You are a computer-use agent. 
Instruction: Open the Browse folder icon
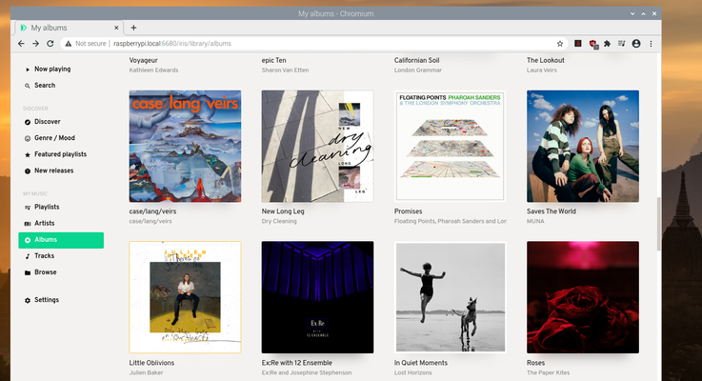(28, 272)
